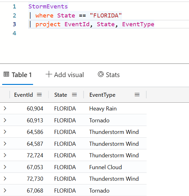Viewport: 189px width, 196px height.
Task: Click StormEvents in query line 1
Action: tap(48, 7)
